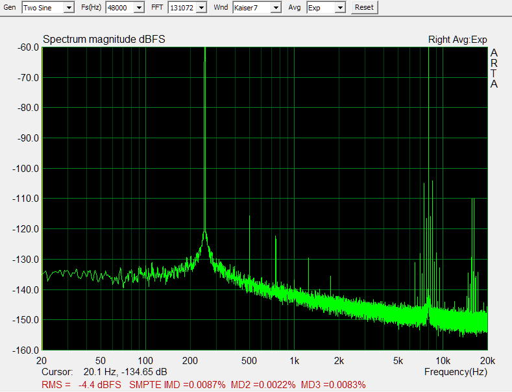Open the Fs(Hz) sampling rate dropdown
The image size is (512, 392).
coord(125,8)
